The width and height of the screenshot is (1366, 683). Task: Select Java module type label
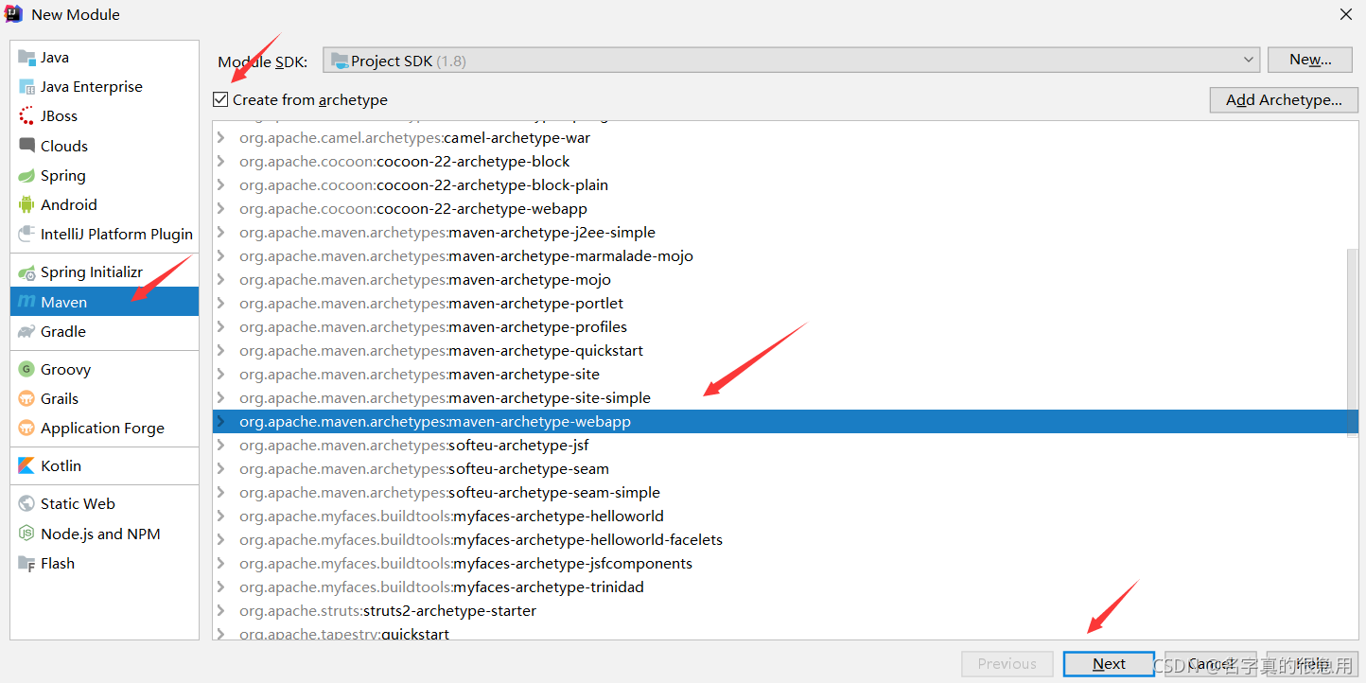tap(55, 58)
